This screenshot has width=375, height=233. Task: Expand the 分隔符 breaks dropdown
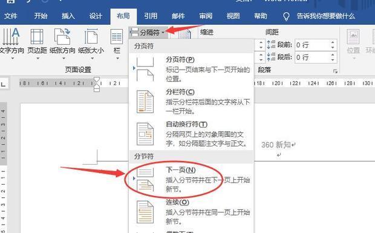(148, 32)
